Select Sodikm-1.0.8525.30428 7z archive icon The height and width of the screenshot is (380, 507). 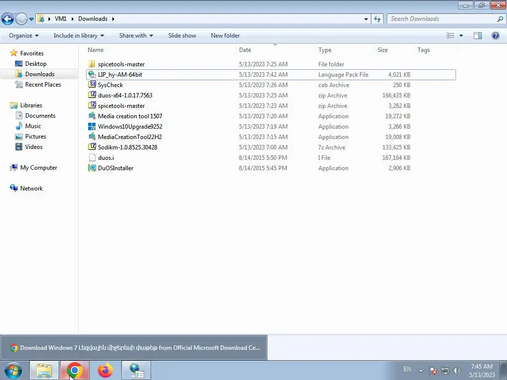point(92,147)
